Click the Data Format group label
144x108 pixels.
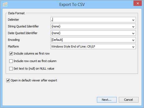[x=16, y=13]
